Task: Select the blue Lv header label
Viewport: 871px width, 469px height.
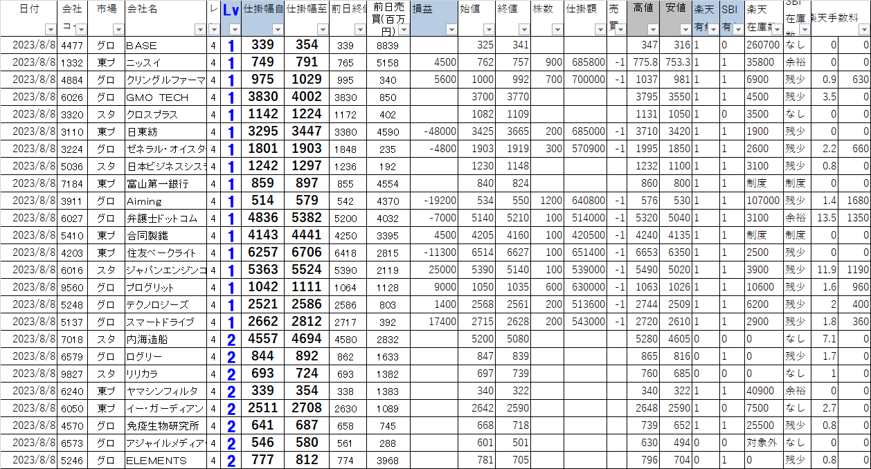Action: pos(231,11)
